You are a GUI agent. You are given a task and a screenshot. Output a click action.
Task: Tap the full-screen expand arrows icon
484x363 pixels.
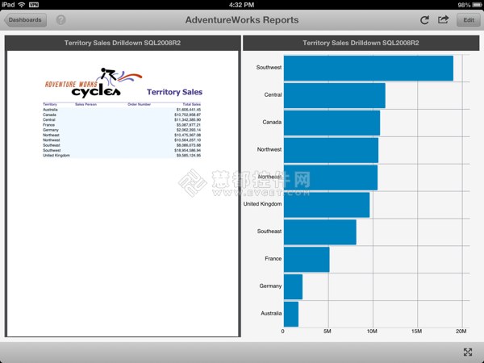(468, 352)
